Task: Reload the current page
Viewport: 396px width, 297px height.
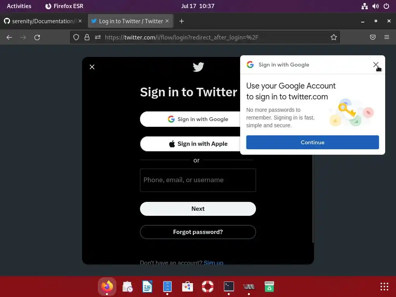Action: coord(37,38)
